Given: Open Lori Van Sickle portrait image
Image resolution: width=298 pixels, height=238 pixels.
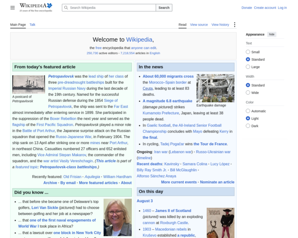Looking at the screenshot, I should (x=118, y=217).
